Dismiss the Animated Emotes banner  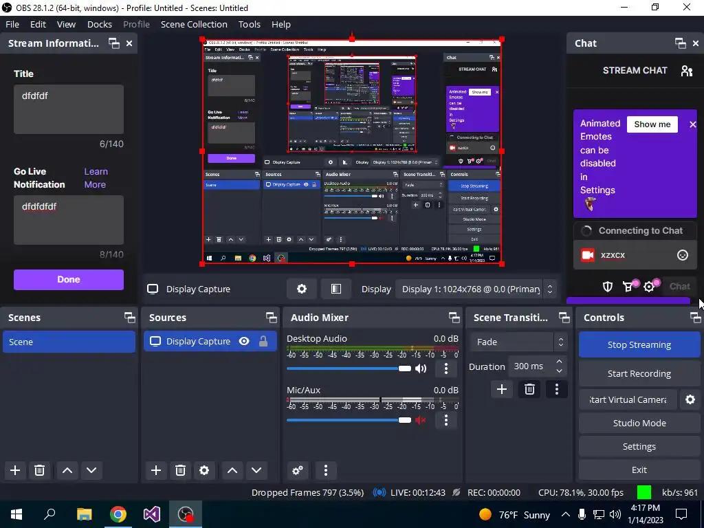[x=693, y=125]
